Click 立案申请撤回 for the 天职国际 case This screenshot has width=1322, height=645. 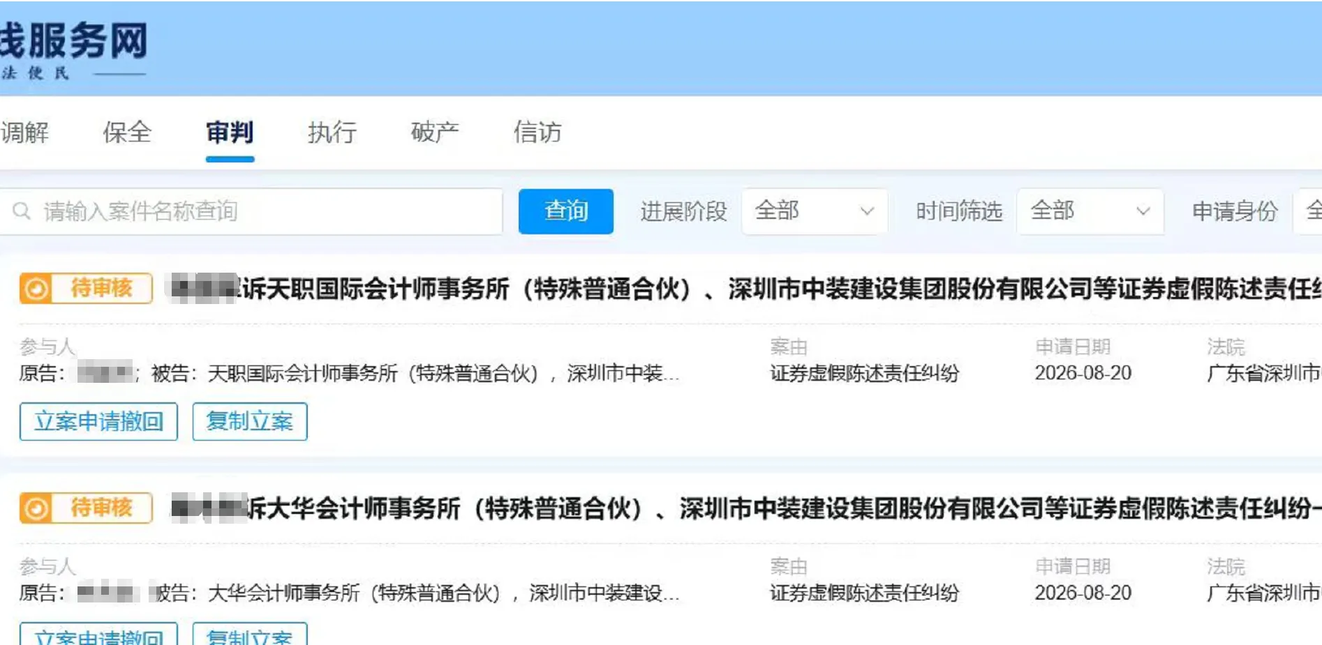click(x=98, y=421)
